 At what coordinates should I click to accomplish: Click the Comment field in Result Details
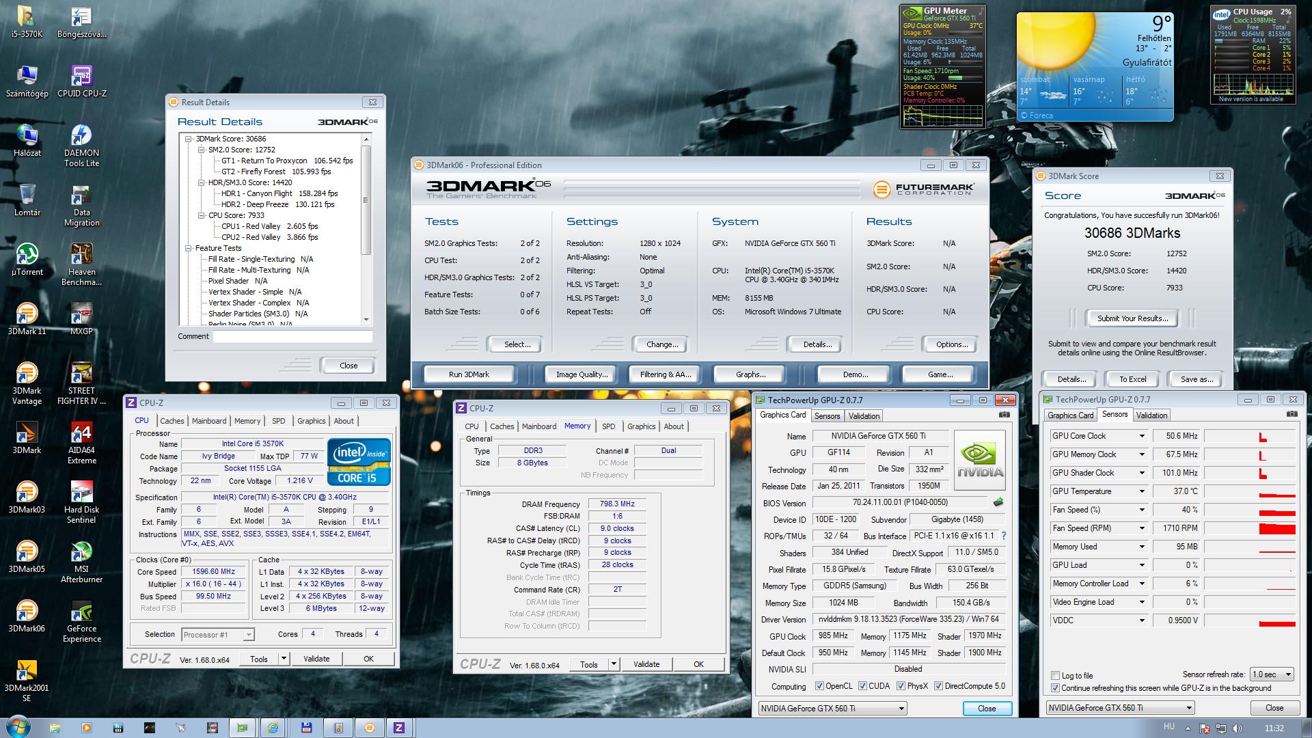[x=292, y=336]
